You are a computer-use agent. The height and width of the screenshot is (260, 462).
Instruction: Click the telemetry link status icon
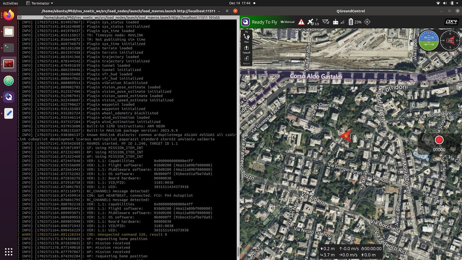click(326, 22)
